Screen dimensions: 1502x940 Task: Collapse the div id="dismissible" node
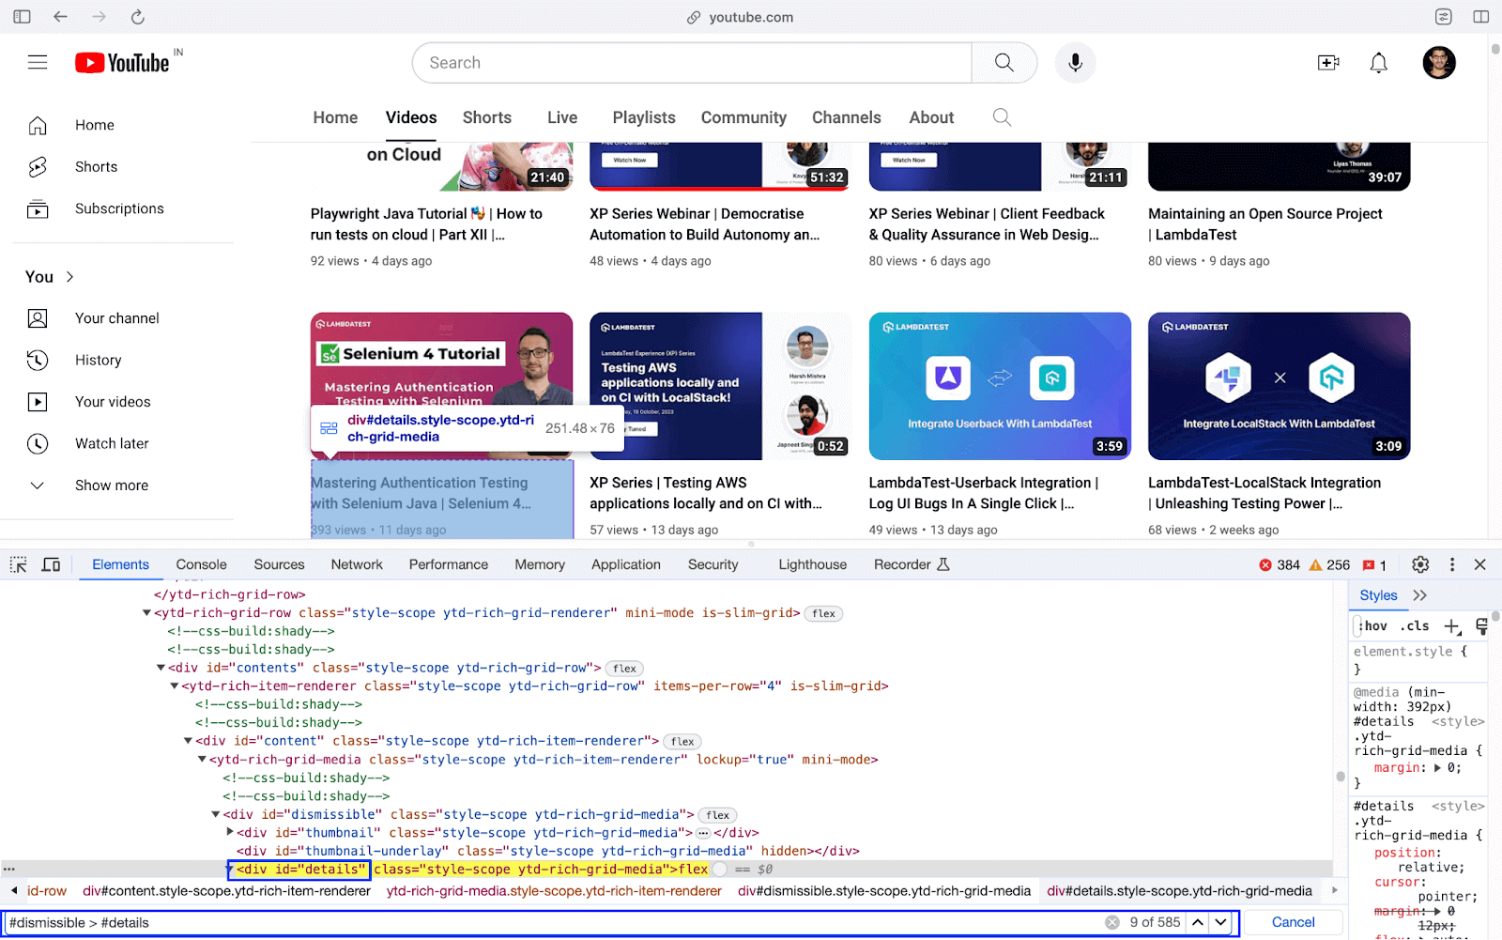click(216, 814)
